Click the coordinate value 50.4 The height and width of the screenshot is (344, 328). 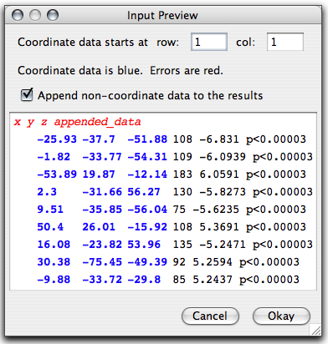coord(50,227)
